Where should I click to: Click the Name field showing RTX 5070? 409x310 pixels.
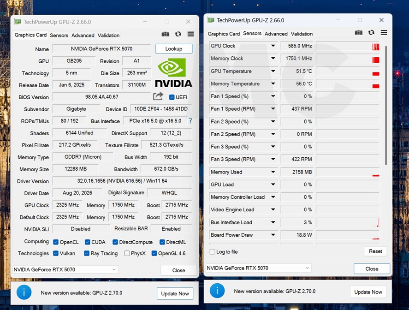point(102,49)
